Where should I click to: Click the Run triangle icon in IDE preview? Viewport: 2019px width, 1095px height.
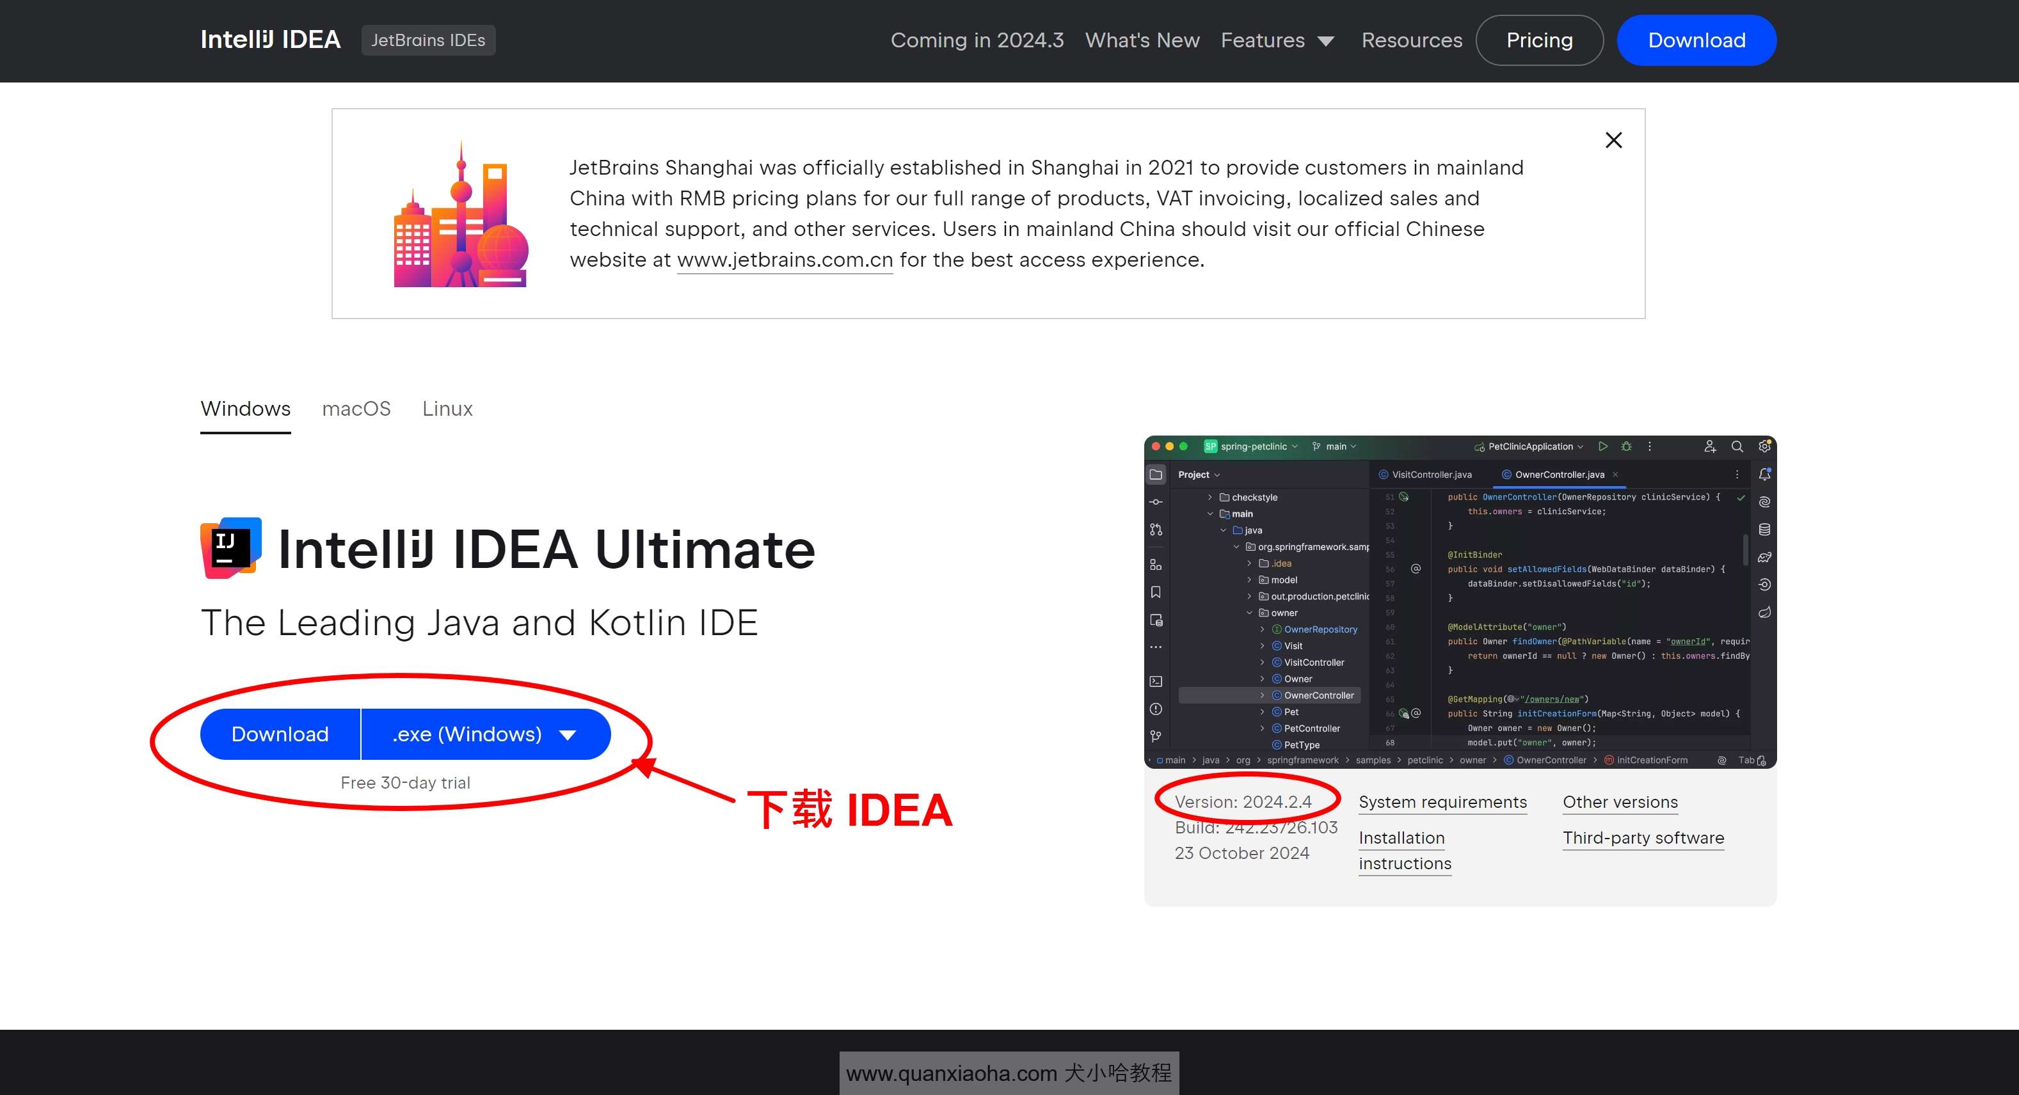[x=1603, y=446]
